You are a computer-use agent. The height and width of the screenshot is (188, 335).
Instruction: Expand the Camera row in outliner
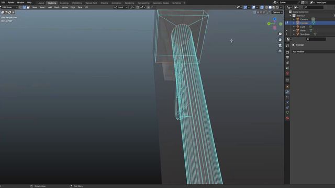pos(294,19)
